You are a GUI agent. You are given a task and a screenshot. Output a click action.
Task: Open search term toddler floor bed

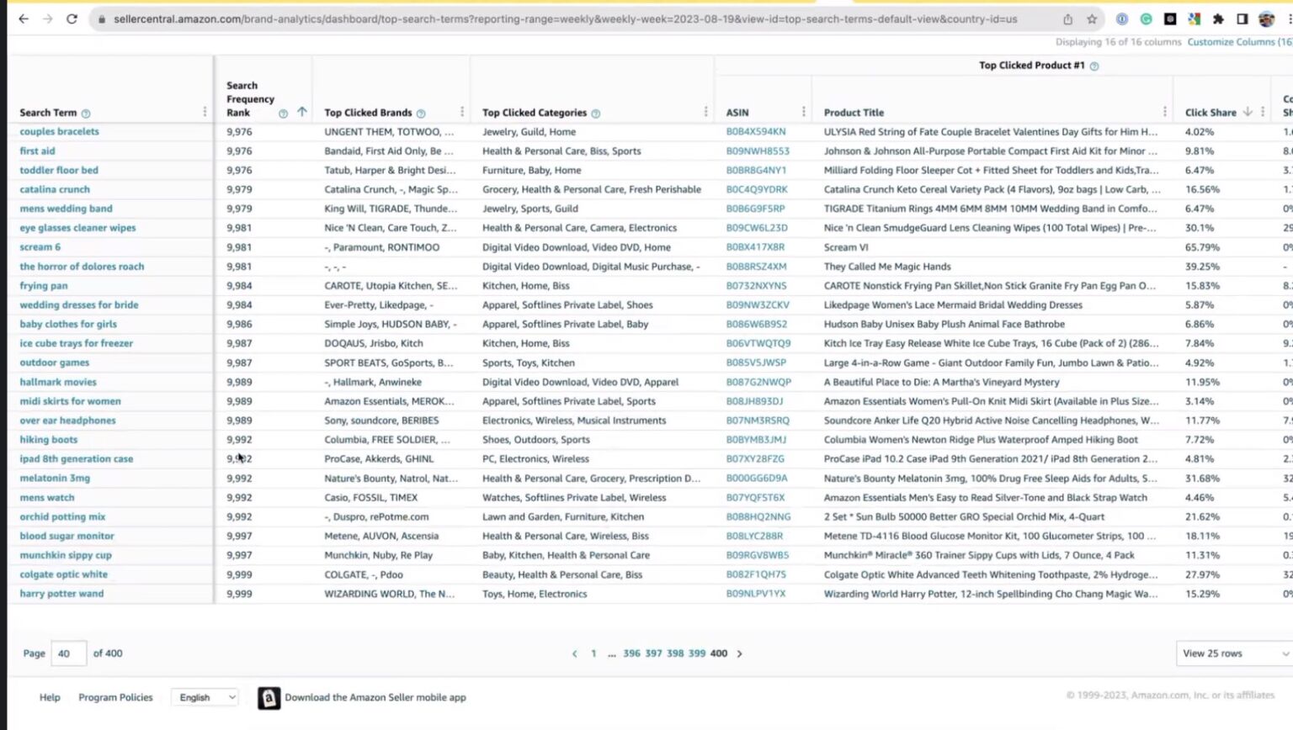click(x=59, y=170)
